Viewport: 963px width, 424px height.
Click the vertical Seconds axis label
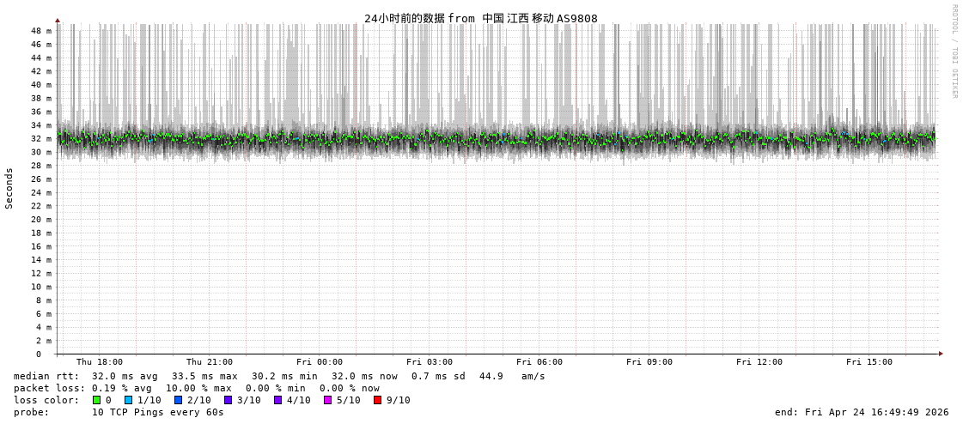9,188
